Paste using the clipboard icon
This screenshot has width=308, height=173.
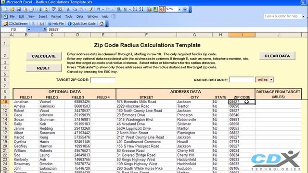click(x=81, y=9)
